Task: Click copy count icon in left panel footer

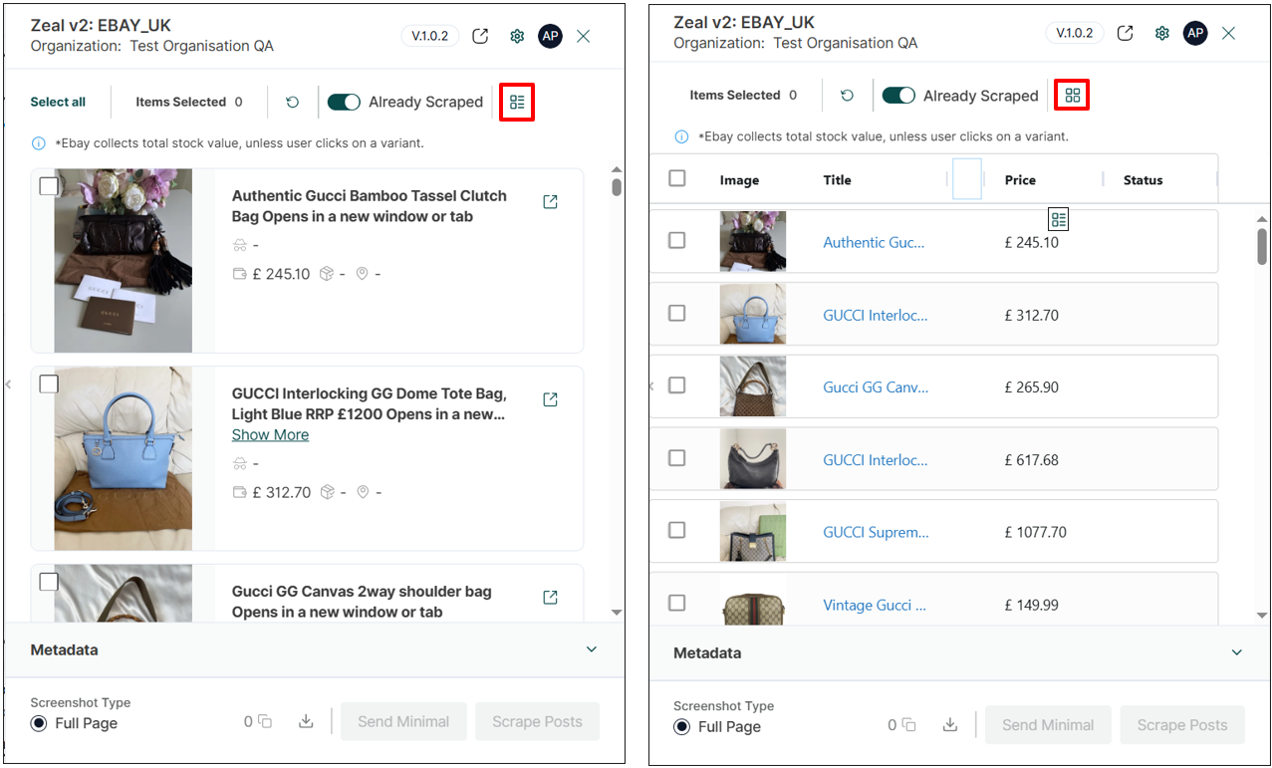Action: (265, 722)
